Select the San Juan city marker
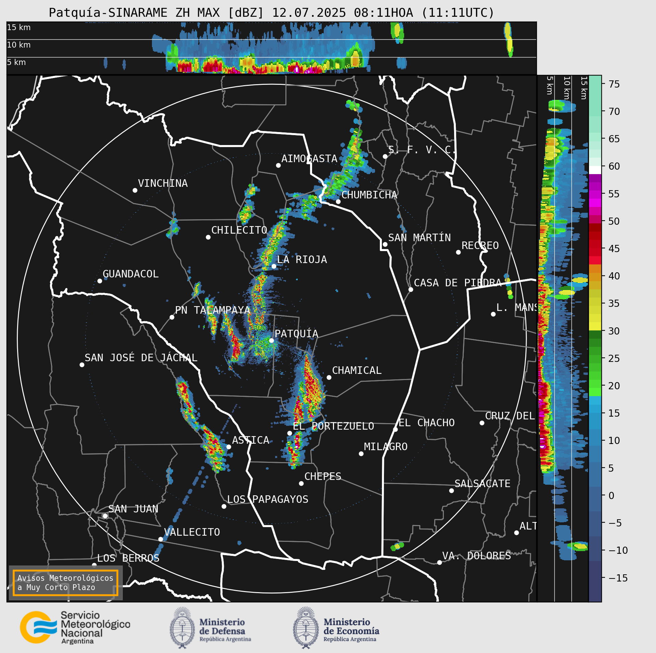Image resolution: width=656 pixels, height=653 pixels. (105, 516)
